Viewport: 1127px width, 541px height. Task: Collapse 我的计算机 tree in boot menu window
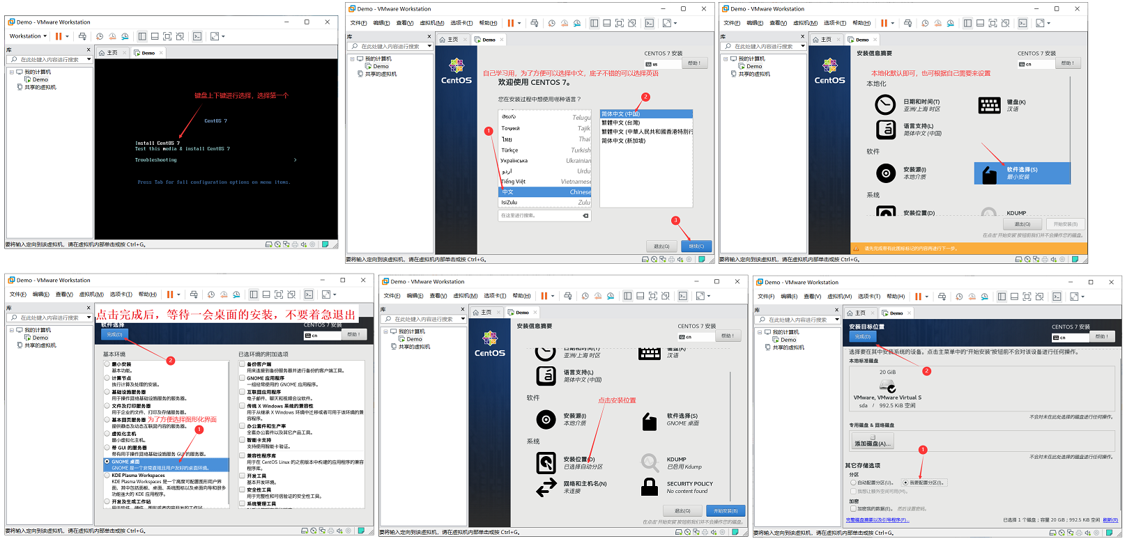tap(12, 72)
